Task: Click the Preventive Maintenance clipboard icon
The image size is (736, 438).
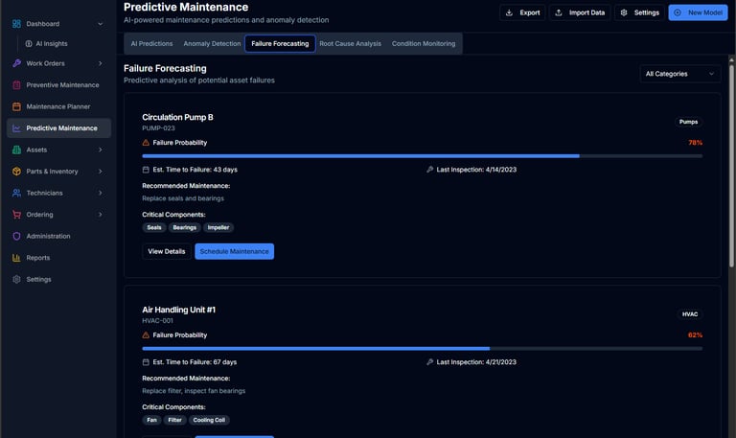Action: [x=17, y=85]
